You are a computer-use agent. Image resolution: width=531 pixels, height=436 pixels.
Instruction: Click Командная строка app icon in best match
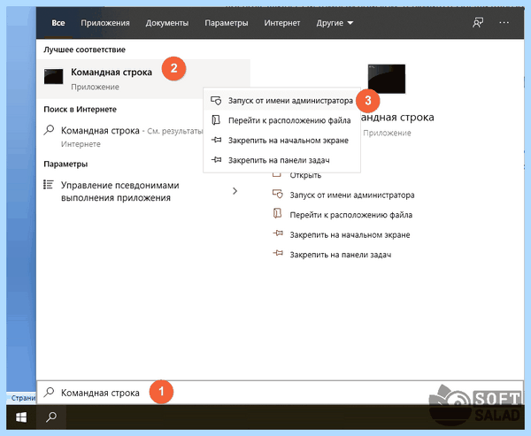coord(53,77)
